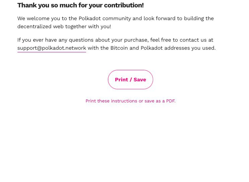
Task: Click 'Polkadot' before 'addresses you used'
Action: point(152,48)
